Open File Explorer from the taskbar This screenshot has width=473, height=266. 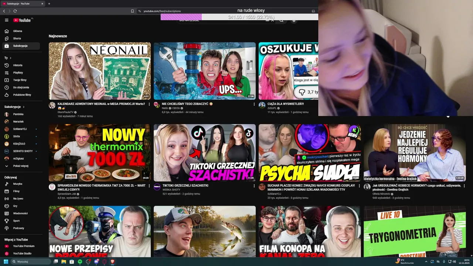click(x=64, y=262)
